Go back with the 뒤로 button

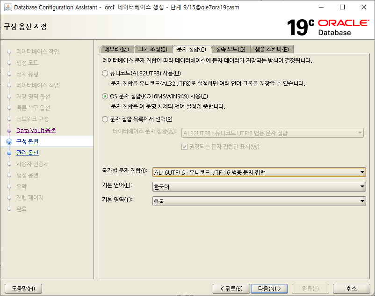pyautogui.click(x=231, y=289)
